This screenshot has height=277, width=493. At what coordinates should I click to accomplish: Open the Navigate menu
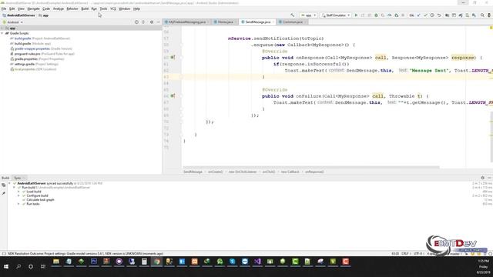click(x=33, y=8)
